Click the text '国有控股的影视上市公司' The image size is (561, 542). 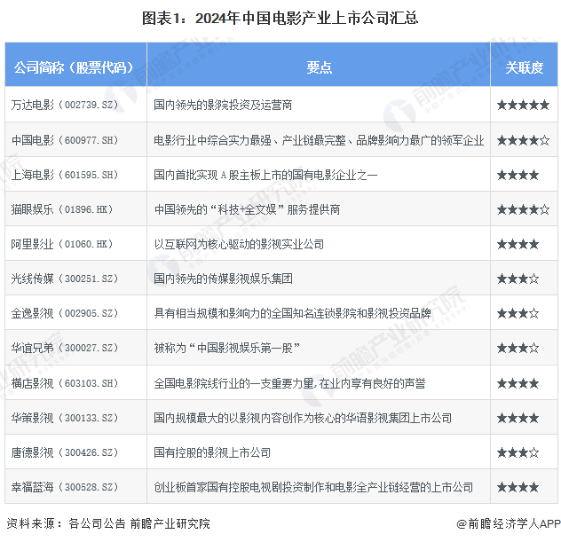point(212,452)
